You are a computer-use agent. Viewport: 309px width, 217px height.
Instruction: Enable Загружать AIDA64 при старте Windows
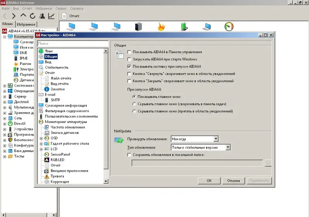pos(129,59)
